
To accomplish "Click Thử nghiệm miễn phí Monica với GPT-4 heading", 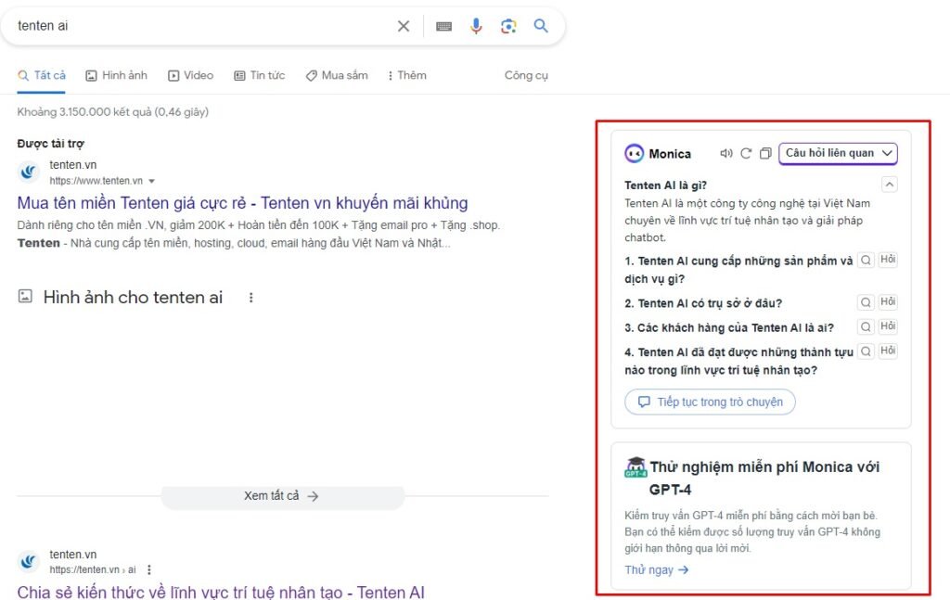I will coord(764,478).
